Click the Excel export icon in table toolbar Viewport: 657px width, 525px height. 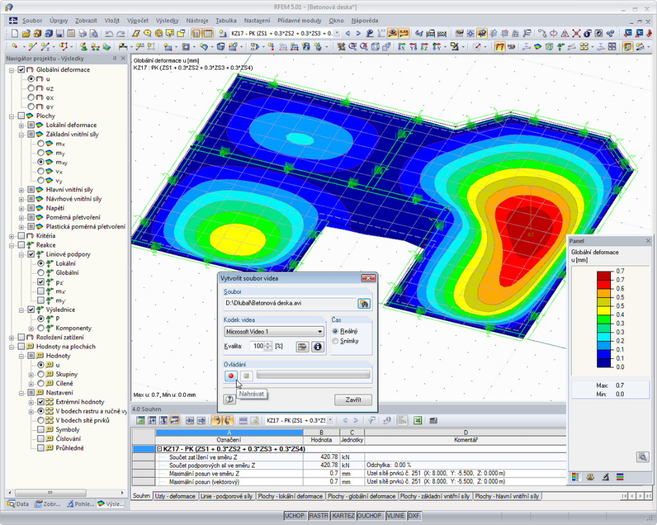(418, 420)
